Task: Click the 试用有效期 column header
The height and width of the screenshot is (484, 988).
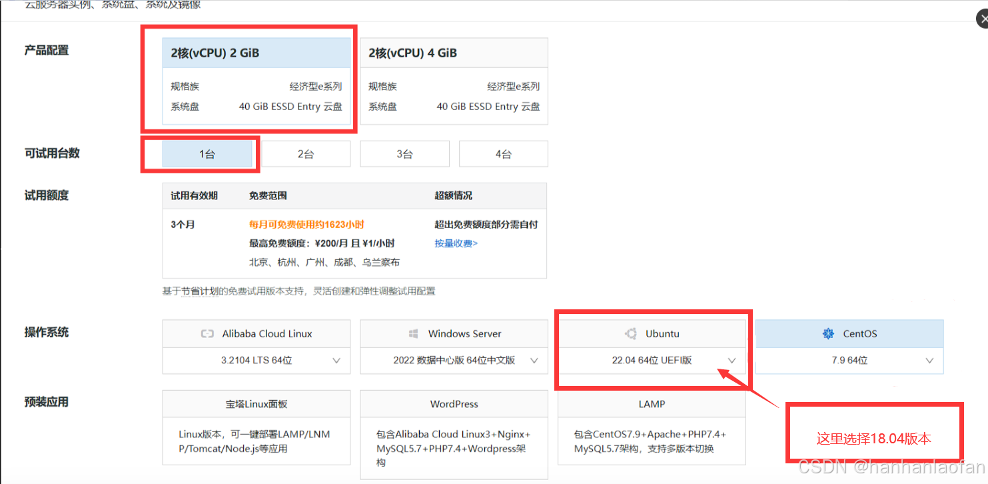Action: pos(194,196)
